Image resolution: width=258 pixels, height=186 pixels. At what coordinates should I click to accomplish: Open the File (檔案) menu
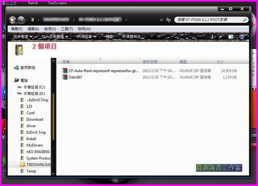[x=17, y=29]
